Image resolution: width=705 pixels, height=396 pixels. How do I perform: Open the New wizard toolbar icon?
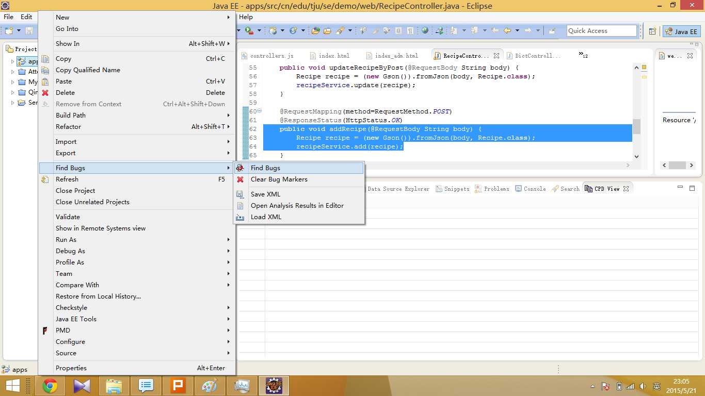(9, 31)
